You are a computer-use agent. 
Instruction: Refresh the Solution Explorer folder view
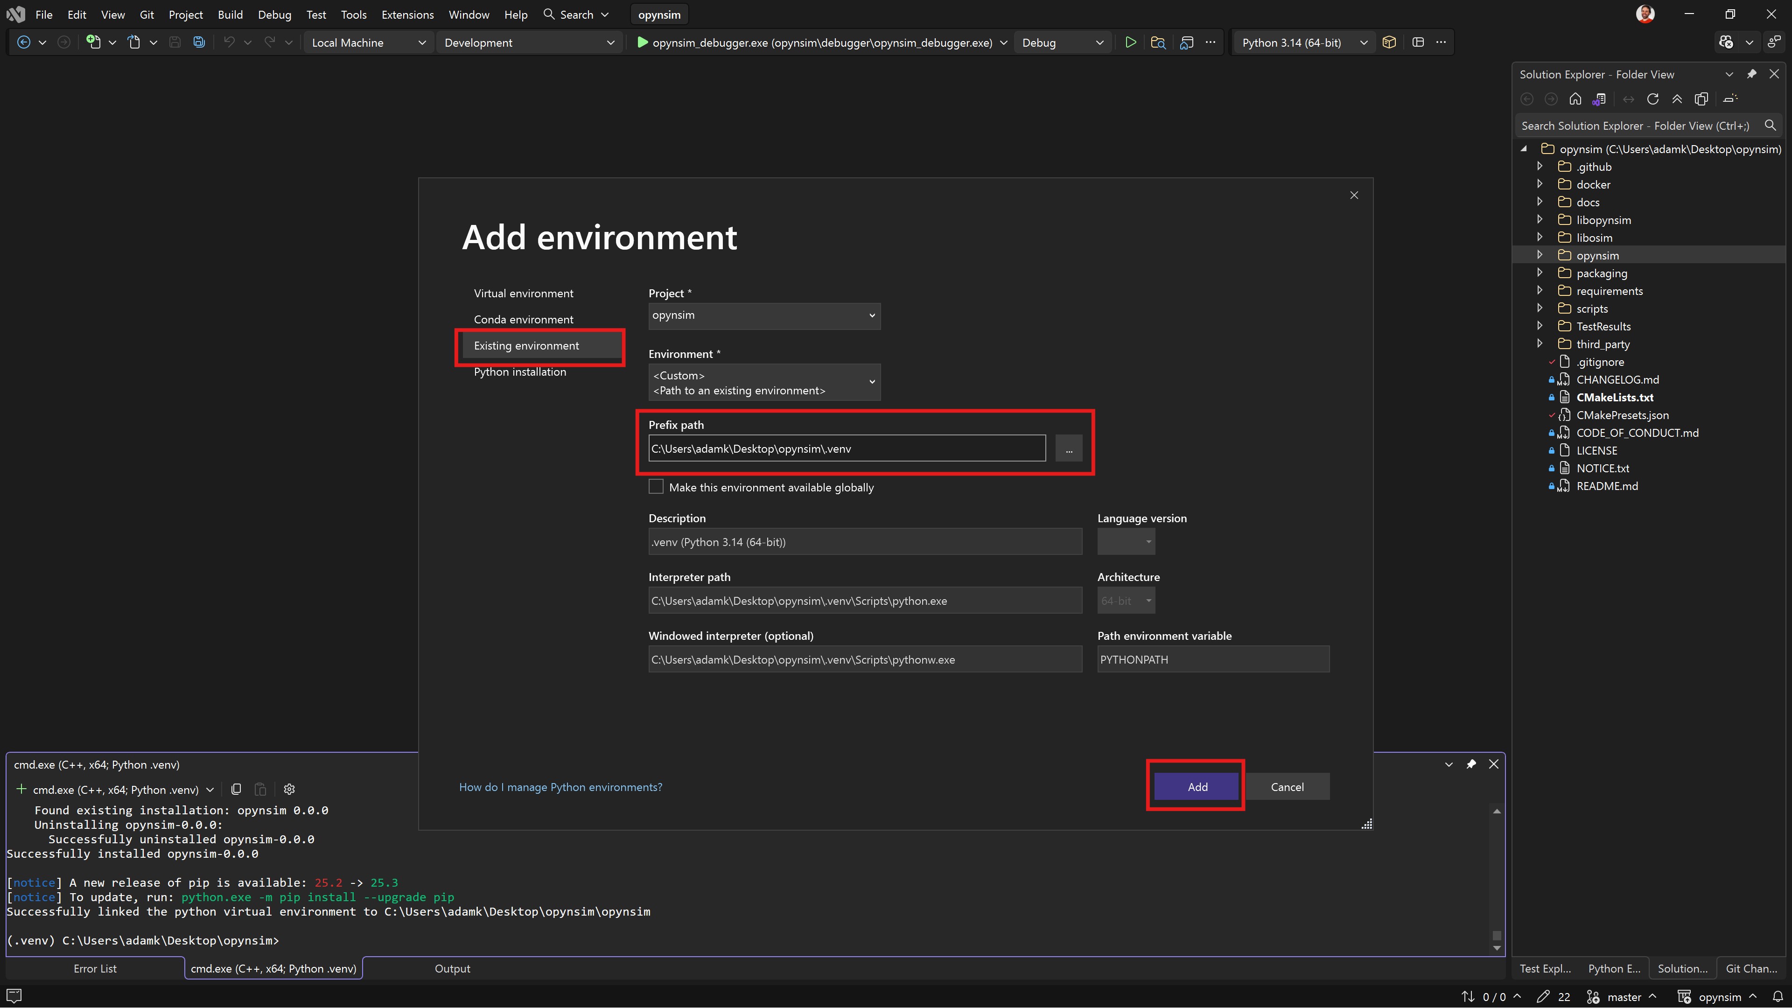(x=1653, y=99)
